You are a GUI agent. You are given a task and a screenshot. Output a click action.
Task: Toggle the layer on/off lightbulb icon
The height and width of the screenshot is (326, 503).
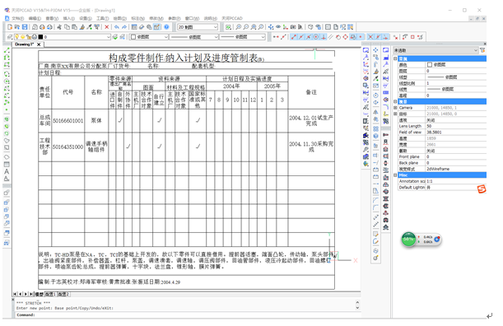(17, 37)
